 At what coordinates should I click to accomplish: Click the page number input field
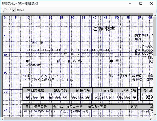tap(11, 10)
